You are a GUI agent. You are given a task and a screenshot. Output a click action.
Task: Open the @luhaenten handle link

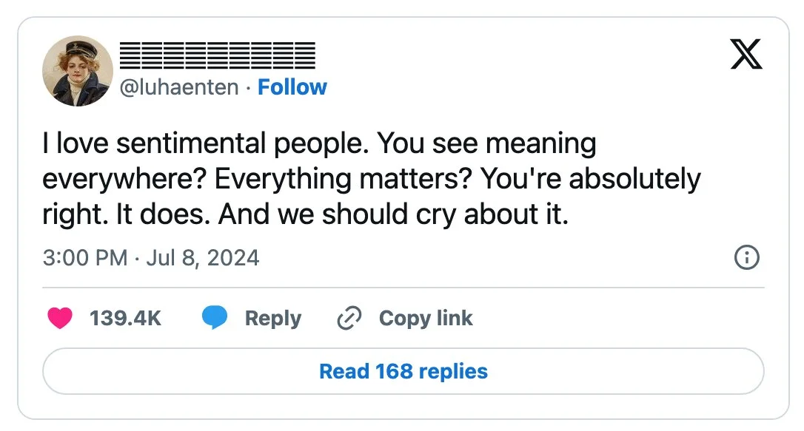[x=180, y=87]
